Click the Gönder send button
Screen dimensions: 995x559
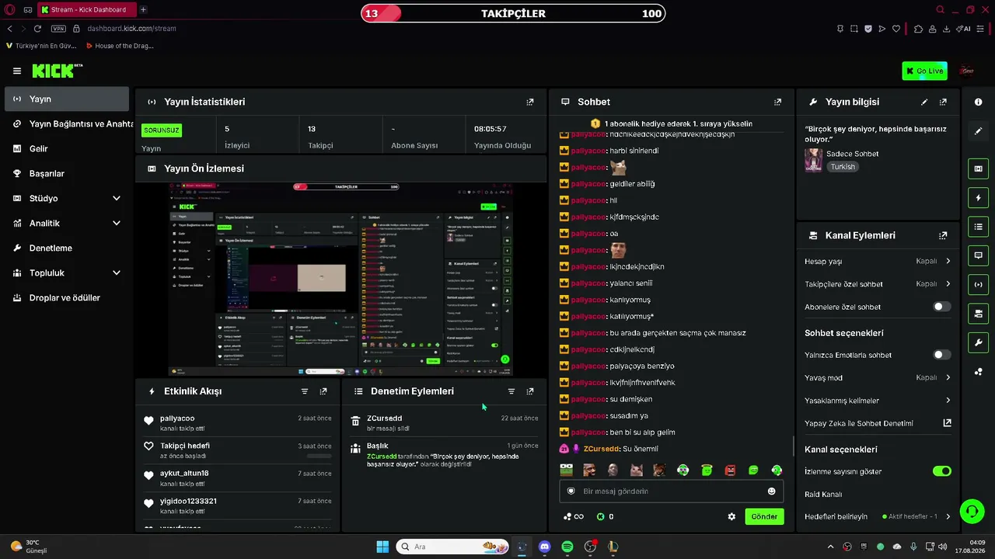click(x=764, y=516)
